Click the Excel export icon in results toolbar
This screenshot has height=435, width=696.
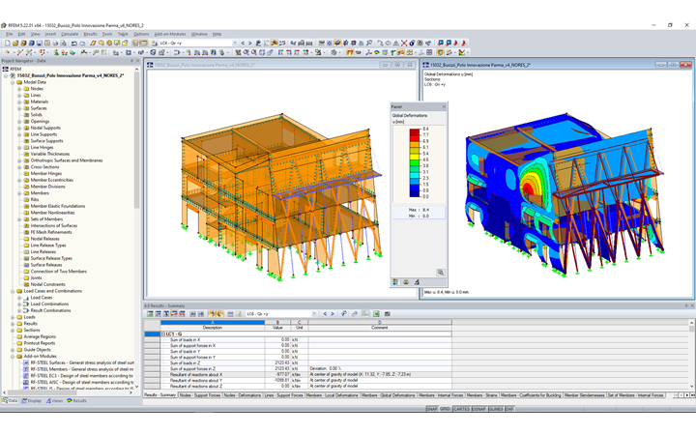[376, 314]
